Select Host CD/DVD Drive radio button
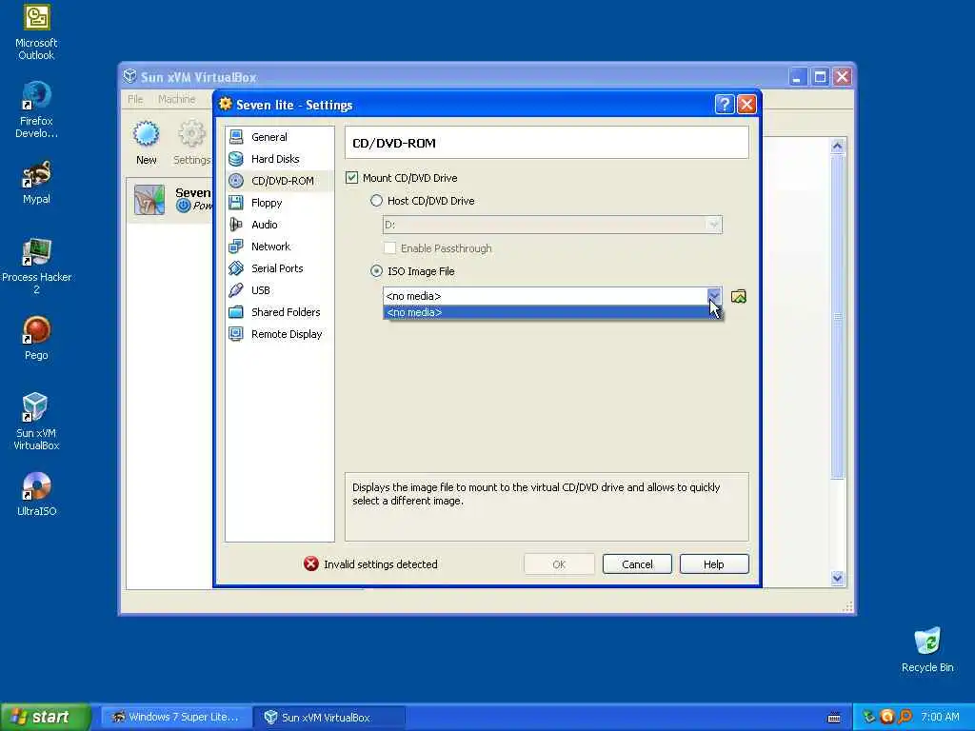975x731 pixels. pos(376,201)
